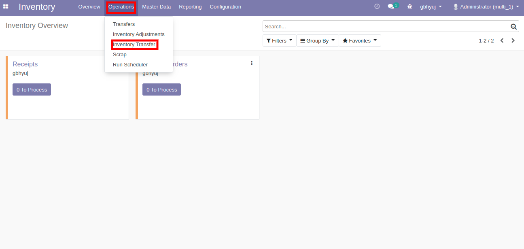This screenshot has height=249, width=524.
Task: Open the bug debug tools icon
Action: [x=409, y=6]
